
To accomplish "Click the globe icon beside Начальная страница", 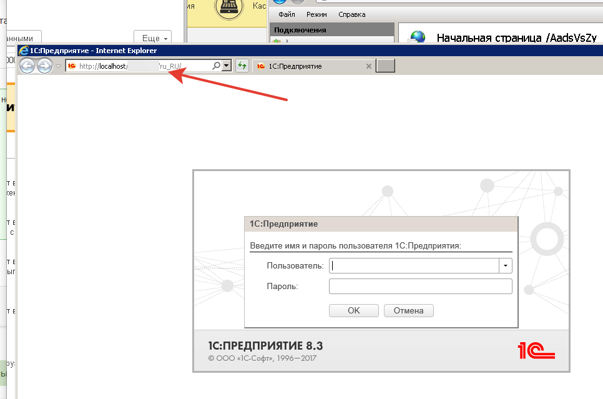I will 418,37.
